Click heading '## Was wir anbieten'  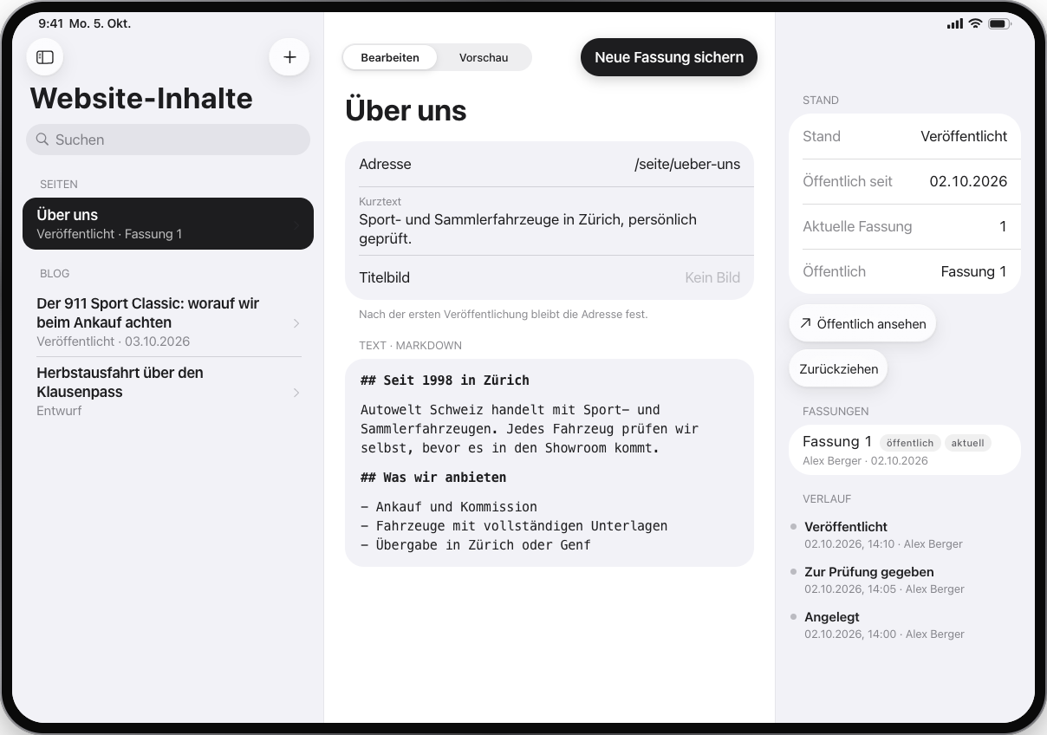[433, 478]
